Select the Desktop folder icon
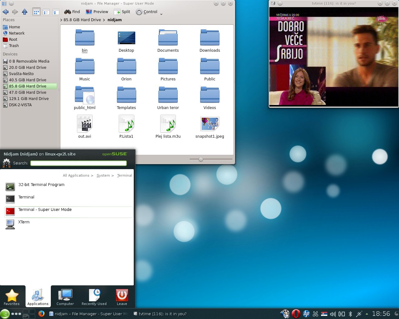 pyautogui.click(x=126, y=38)
